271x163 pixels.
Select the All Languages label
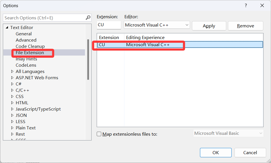click(x=30, y=71)
